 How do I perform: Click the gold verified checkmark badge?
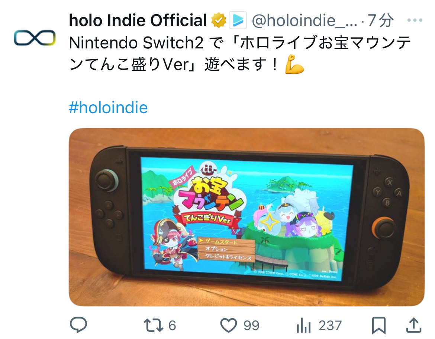[219, 20]
